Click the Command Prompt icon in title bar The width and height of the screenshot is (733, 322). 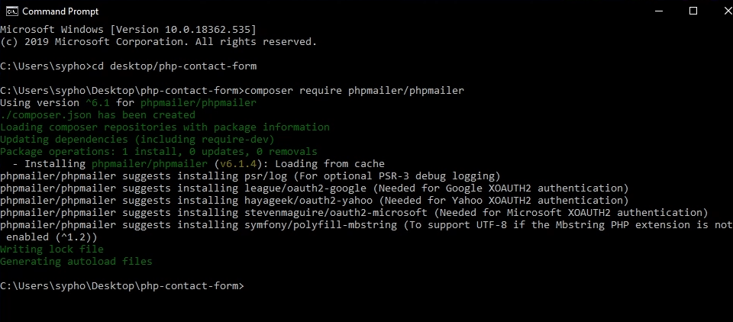point(11,11)
